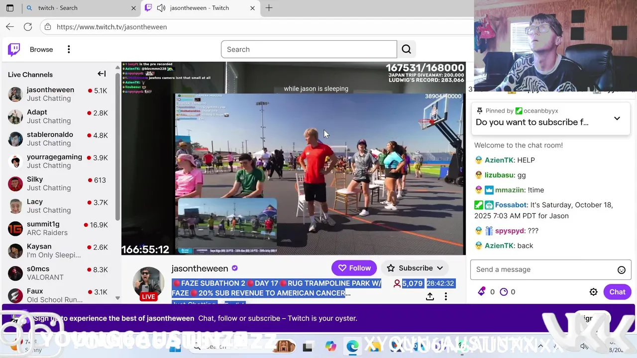
Task: Click the share stream icon
Action: pyautogui.click(x=430, y=296)
